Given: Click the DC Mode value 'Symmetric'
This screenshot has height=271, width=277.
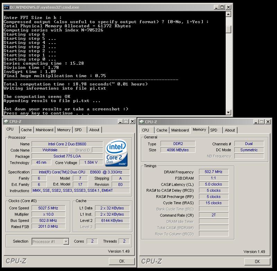Looking at the screenshot, I should point(249,150).
